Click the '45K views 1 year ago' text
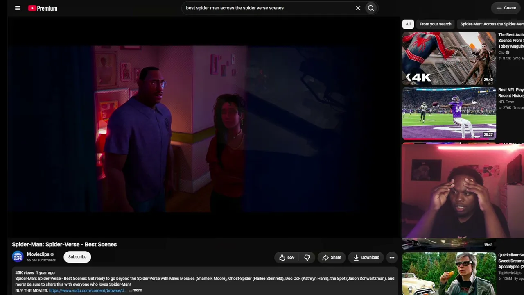Viewport: 524px width, 295px height. click(x=35, y=272)
